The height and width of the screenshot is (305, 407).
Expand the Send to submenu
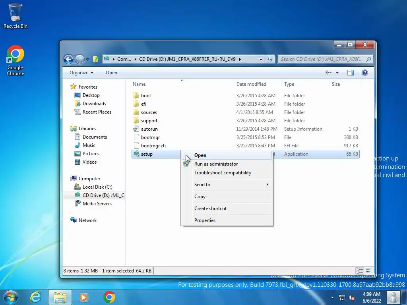tap(227, 185)
